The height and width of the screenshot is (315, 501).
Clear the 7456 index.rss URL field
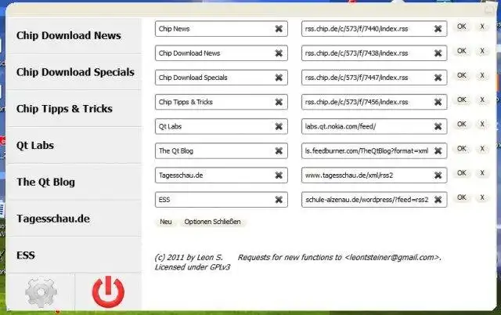click(x=438, y=102)
